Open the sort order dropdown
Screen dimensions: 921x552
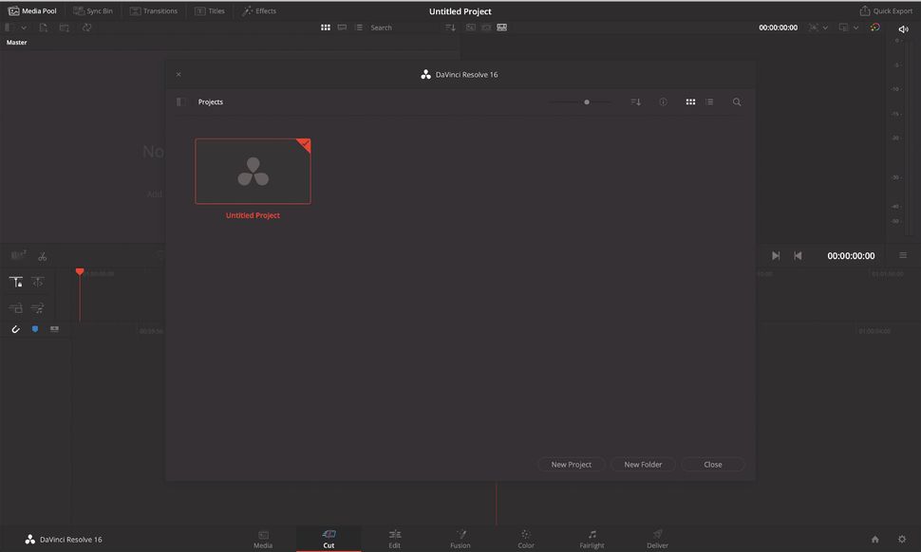[634, 101]
